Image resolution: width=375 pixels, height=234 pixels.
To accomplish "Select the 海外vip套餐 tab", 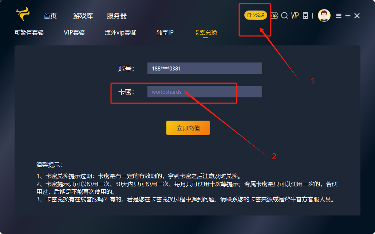I will 121,32.
